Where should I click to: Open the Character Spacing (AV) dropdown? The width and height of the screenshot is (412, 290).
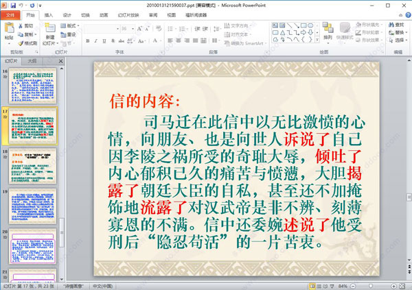130,40
